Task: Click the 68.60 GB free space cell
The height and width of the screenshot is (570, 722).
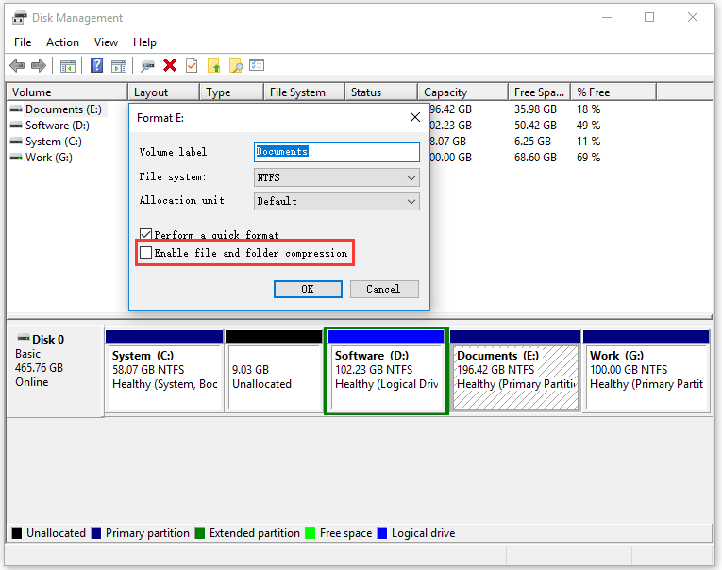Action: pos(535,158)
